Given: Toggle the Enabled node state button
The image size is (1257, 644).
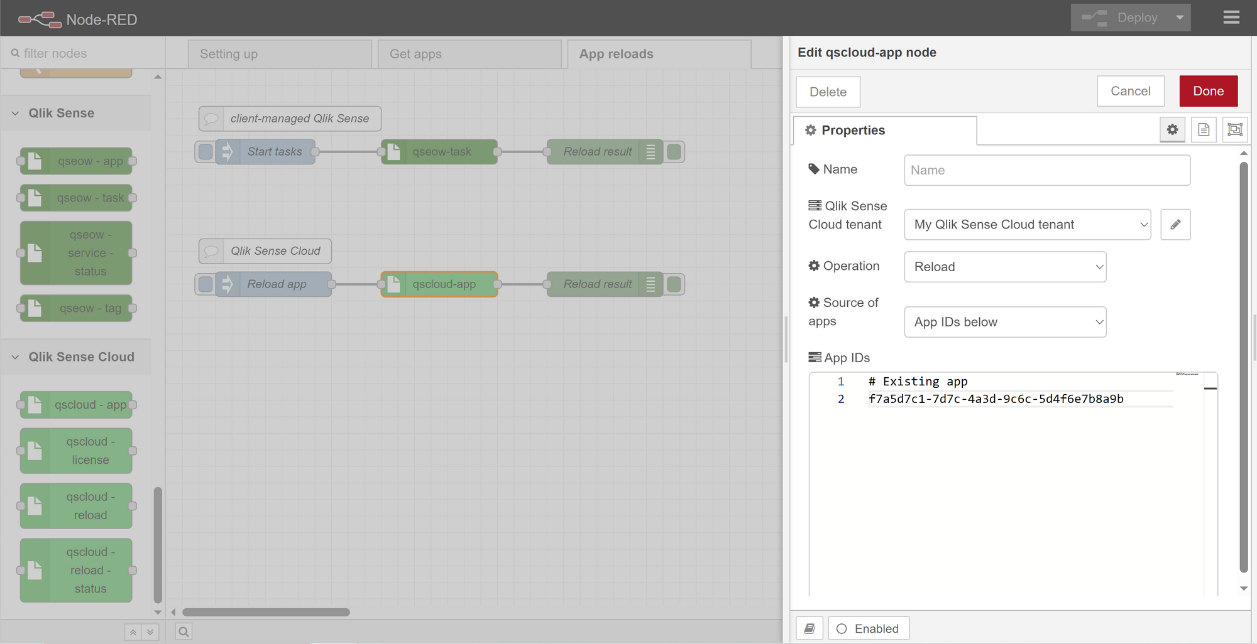Looking at the screenshot, I should pyautogui.click(x=869, y=628).
